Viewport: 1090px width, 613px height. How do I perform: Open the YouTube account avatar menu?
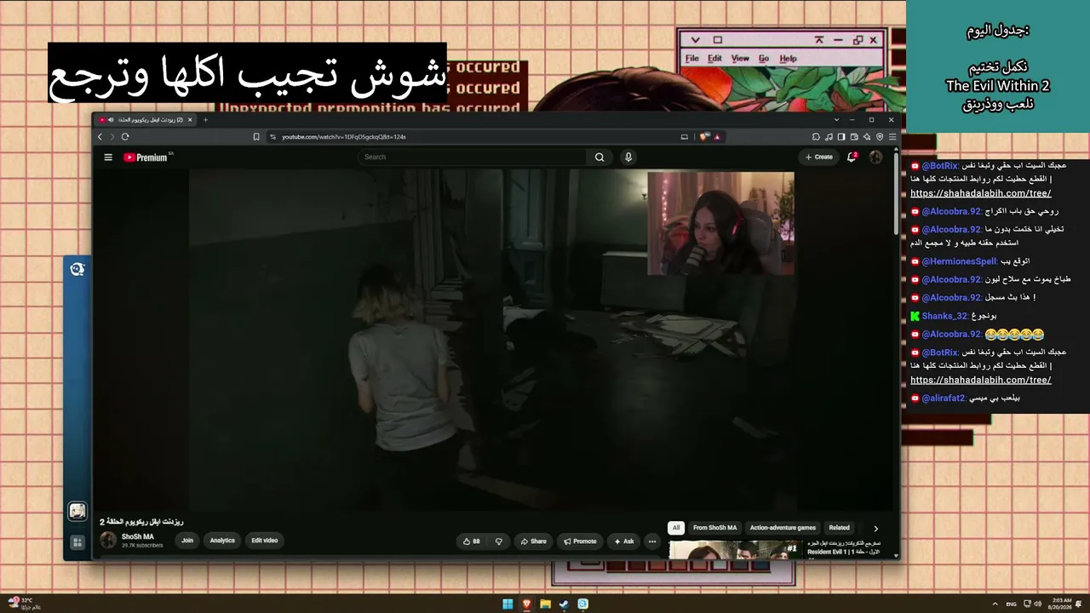(x=875, y=157)
